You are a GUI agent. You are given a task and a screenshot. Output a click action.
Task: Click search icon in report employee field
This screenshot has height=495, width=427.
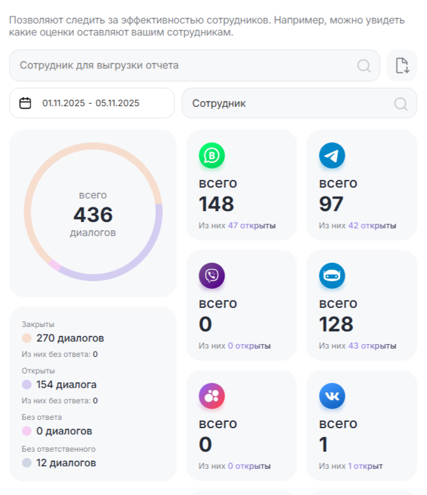click(364, 66)
